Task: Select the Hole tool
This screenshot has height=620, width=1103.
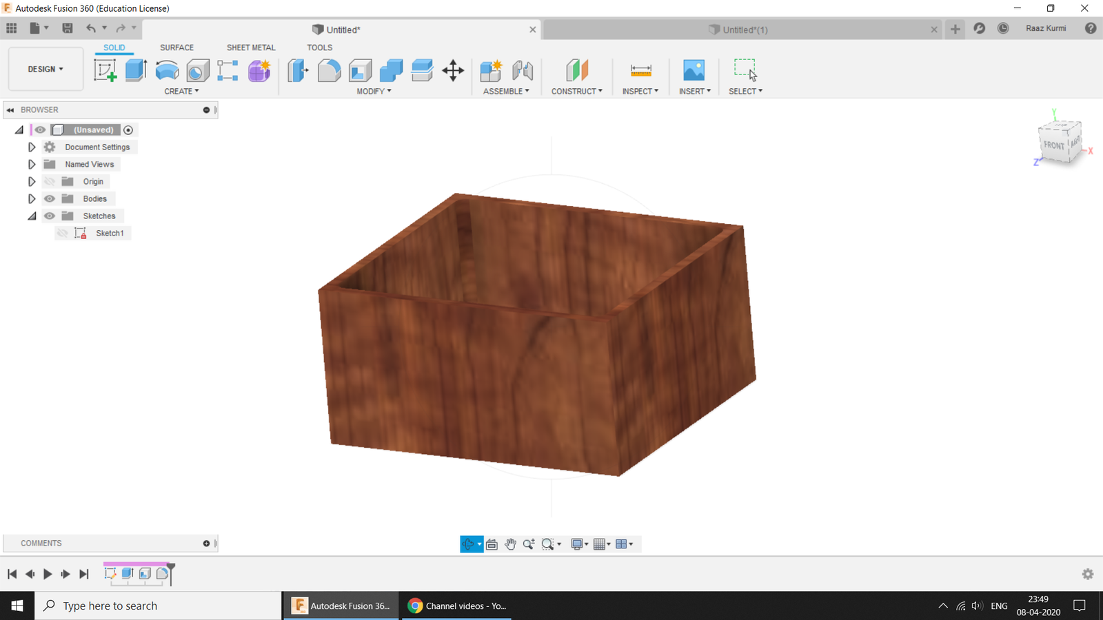Action: 198,70
